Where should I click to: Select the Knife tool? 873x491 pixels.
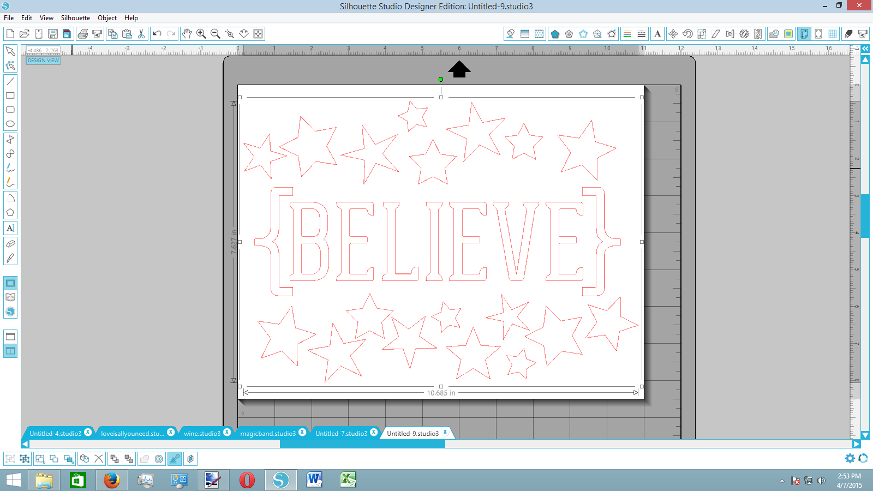click(10, 258)
